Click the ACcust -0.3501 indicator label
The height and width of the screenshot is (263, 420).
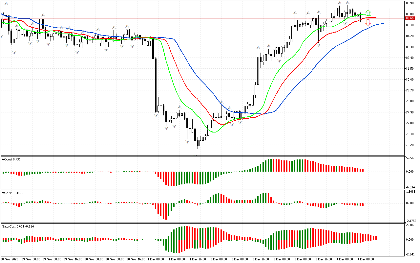coord(12,193)
